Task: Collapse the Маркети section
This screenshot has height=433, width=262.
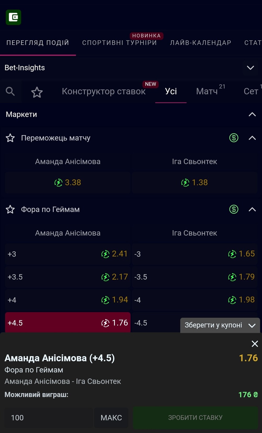Action: 252,114
